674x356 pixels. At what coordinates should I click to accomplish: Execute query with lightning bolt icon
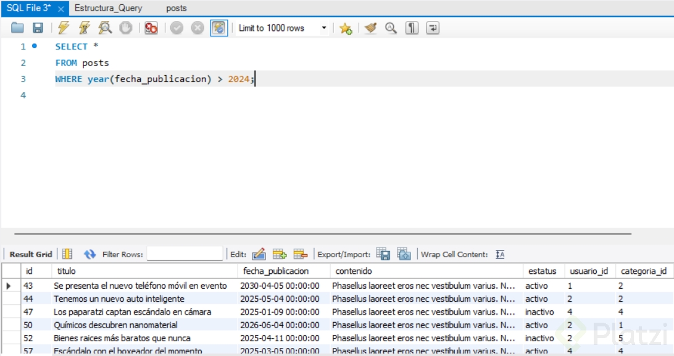pos(63,28)
